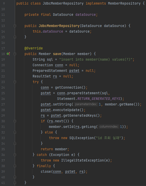Click the implements keyword on line 9

pos(96,4)
